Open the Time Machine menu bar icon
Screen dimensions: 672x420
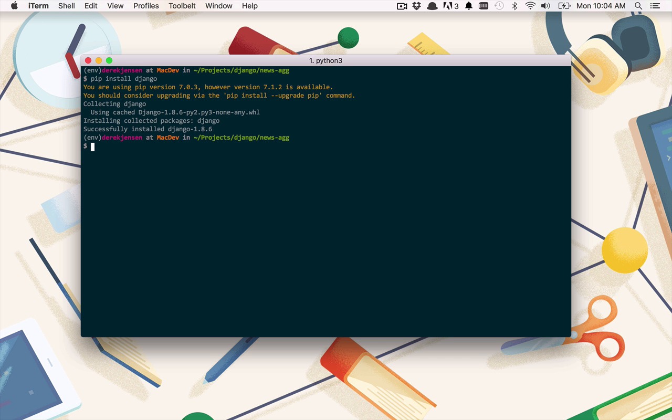point(499,6)
